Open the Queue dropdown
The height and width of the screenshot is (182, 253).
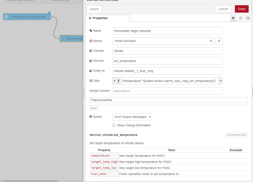(132, 117)
